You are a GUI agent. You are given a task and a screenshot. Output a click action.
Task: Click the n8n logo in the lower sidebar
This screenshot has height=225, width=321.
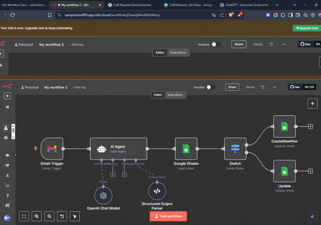coord(7,86)
